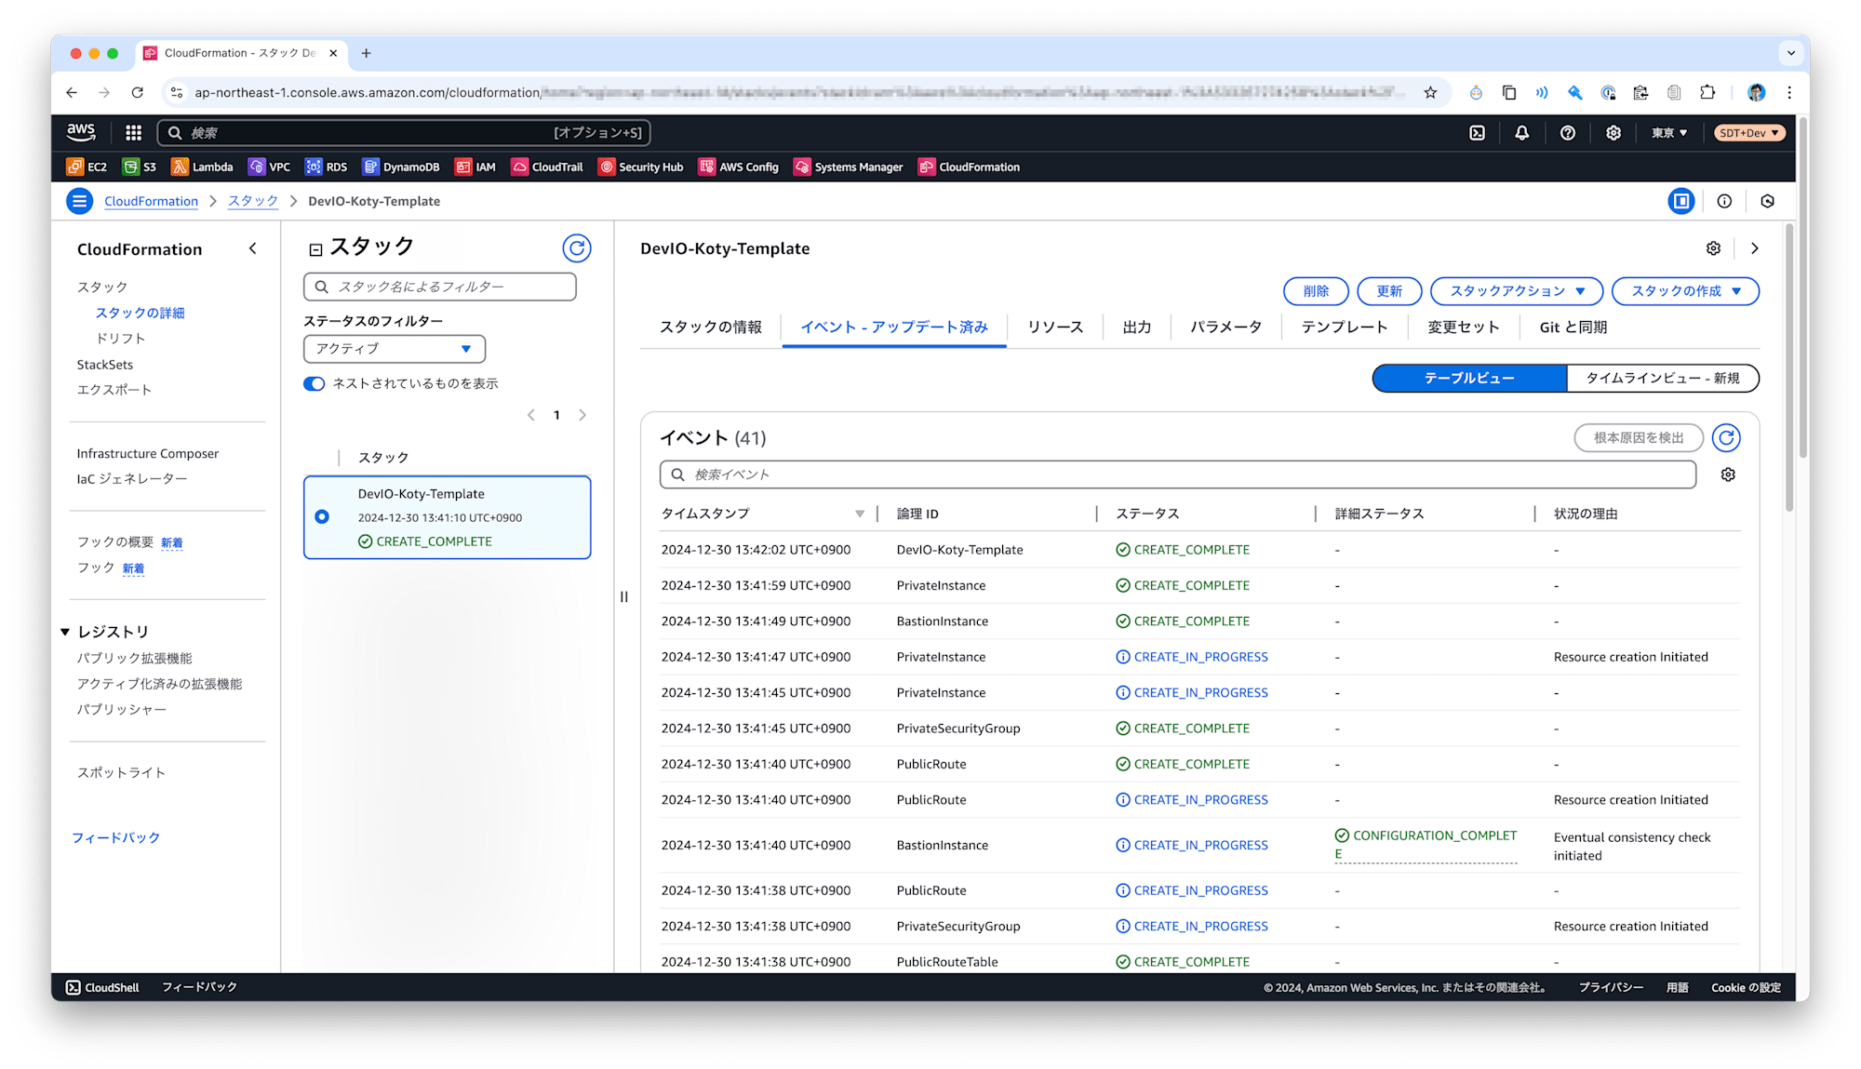Open event table preferences gear
The image size is (1861, 1069).
point(1728,474)
